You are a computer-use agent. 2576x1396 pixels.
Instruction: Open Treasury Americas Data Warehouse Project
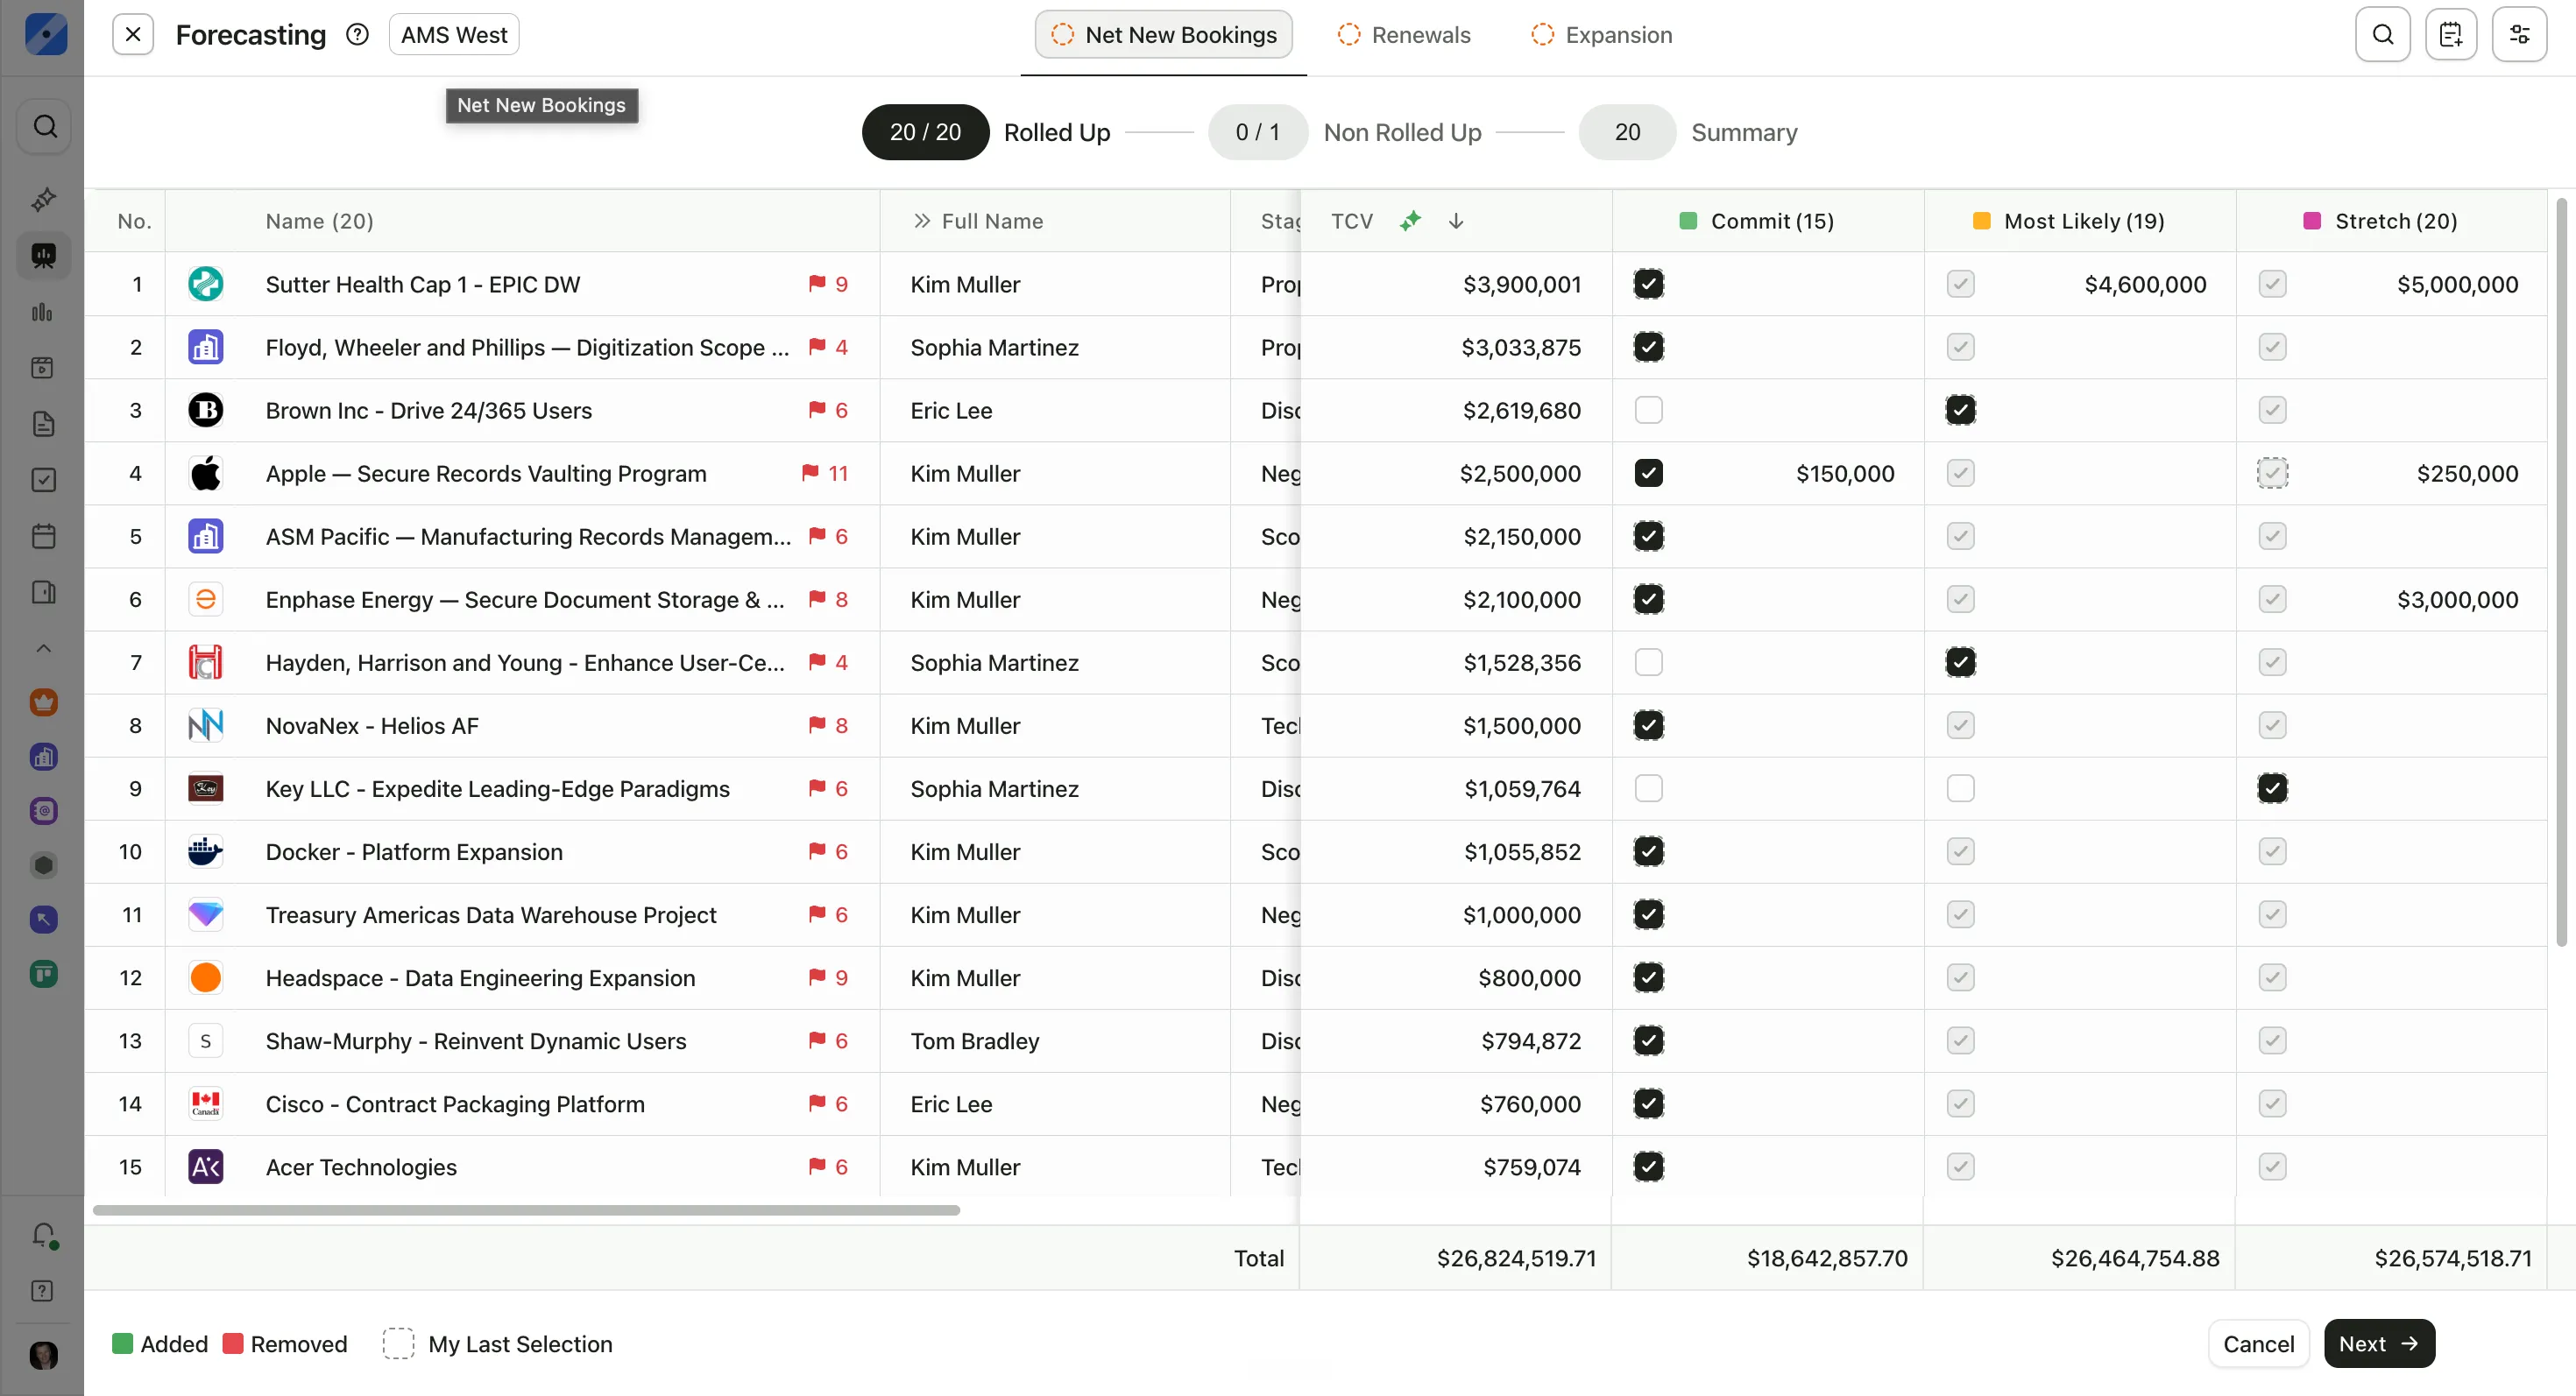(x=491, y=915)
